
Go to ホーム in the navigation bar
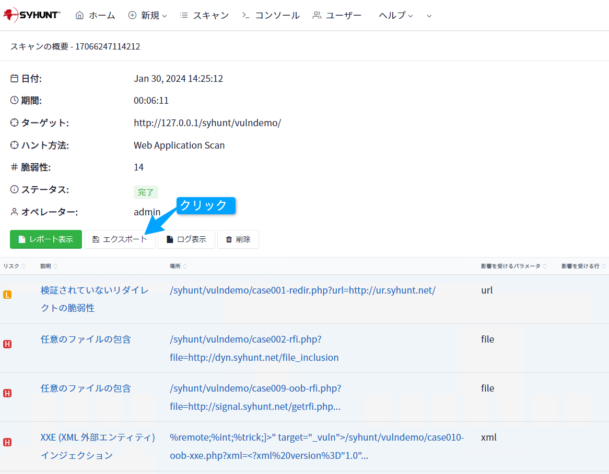95,15
